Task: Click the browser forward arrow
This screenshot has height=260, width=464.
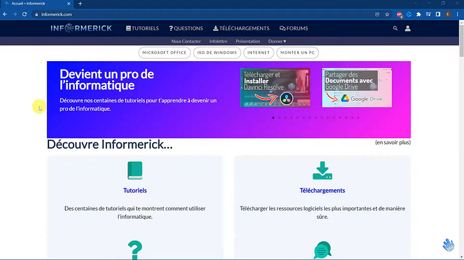Action: point(14,14)
